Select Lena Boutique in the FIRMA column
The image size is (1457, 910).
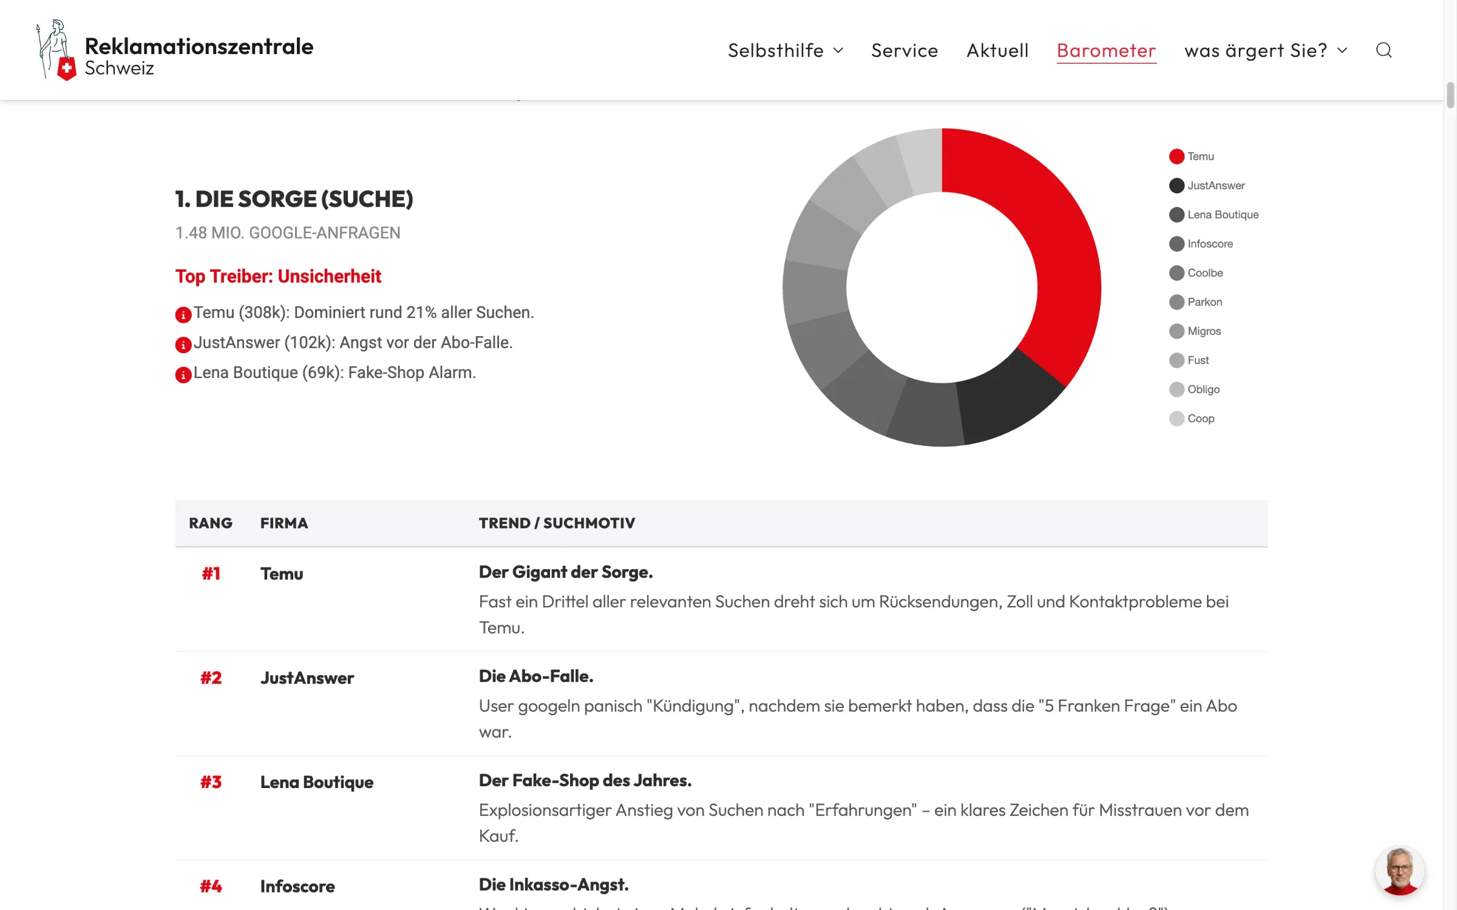click(317, 783)
